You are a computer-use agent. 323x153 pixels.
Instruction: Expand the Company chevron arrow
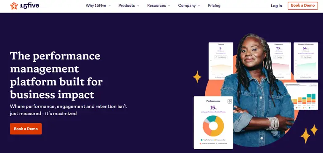coord(199,6)
